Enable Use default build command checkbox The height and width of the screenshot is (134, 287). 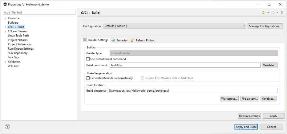tap(88, 59)
